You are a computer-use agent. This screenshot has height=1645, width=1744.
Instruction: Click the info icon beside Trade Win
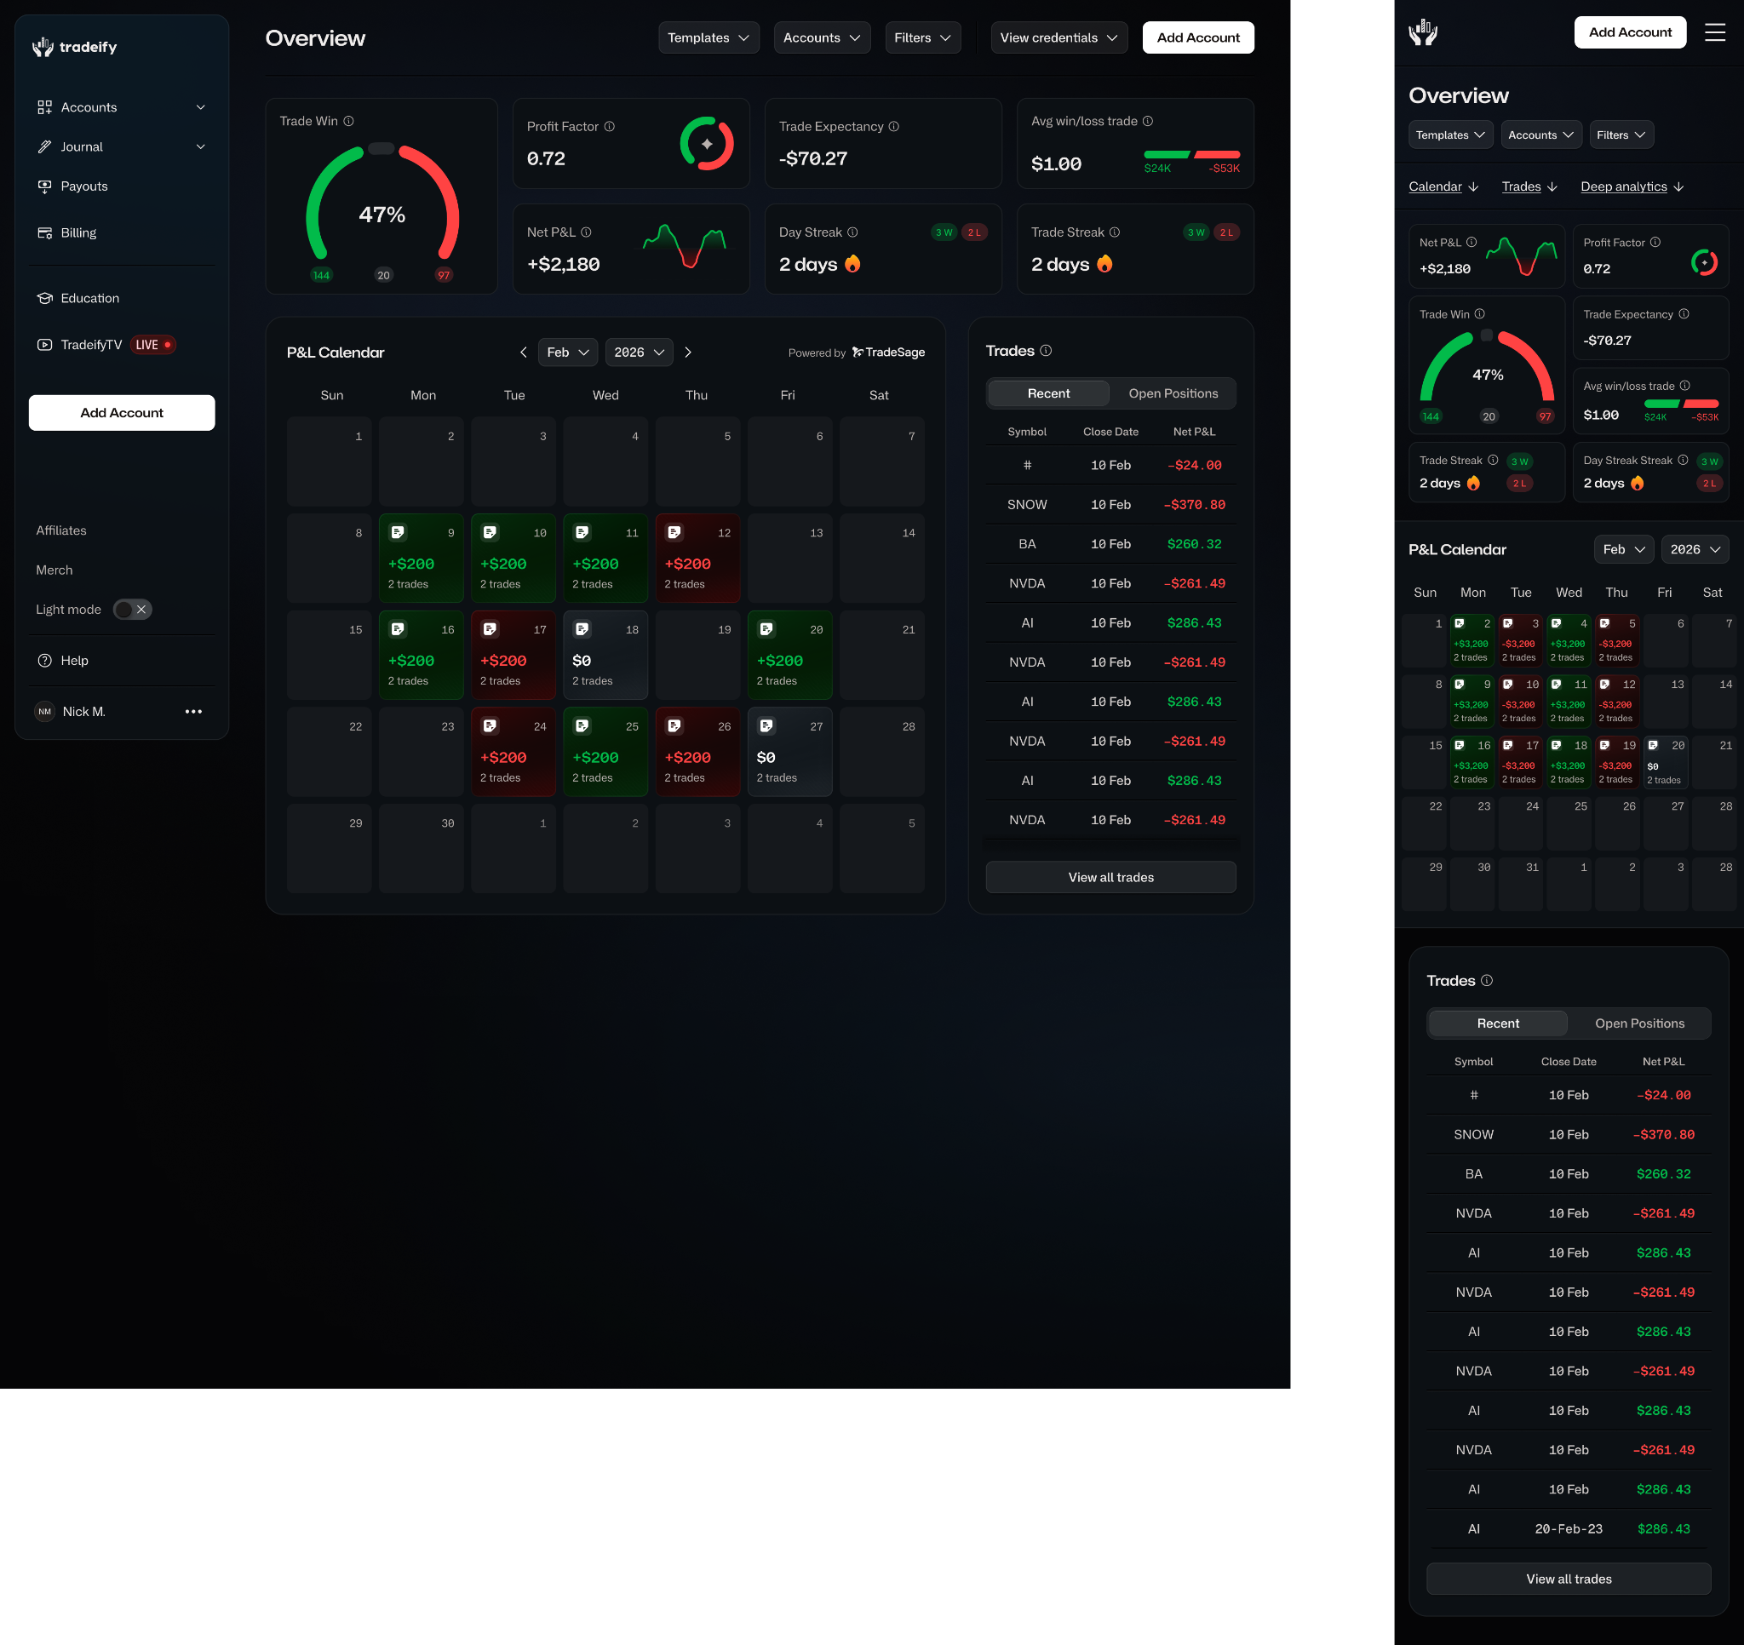tap(348, 121)
